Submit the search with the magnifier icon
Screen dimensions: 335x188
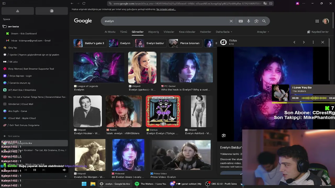[x=264, y=21]
